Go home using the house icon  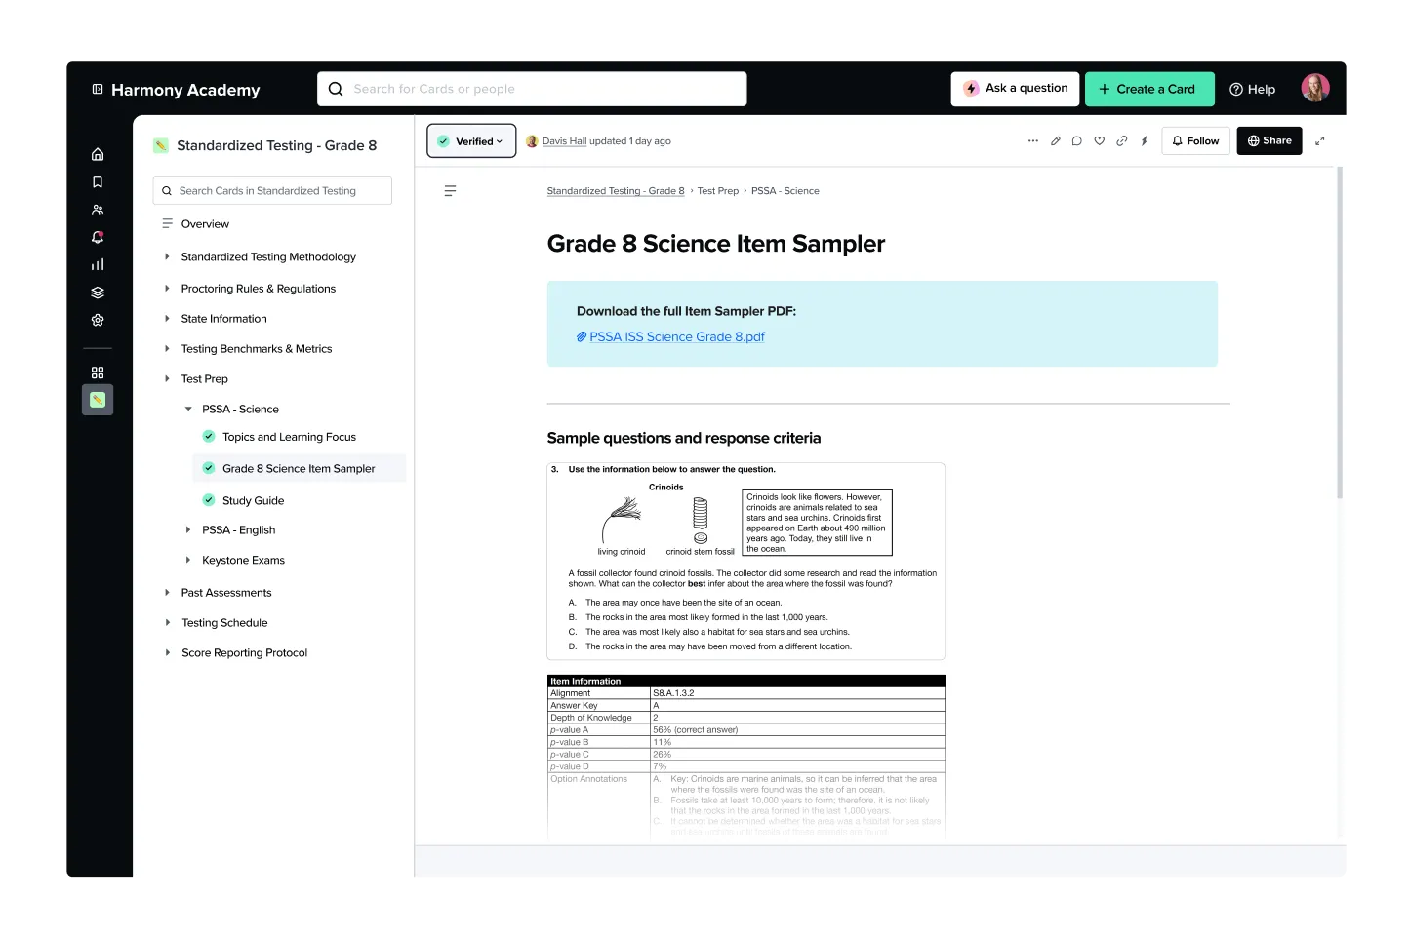point(97,153)
